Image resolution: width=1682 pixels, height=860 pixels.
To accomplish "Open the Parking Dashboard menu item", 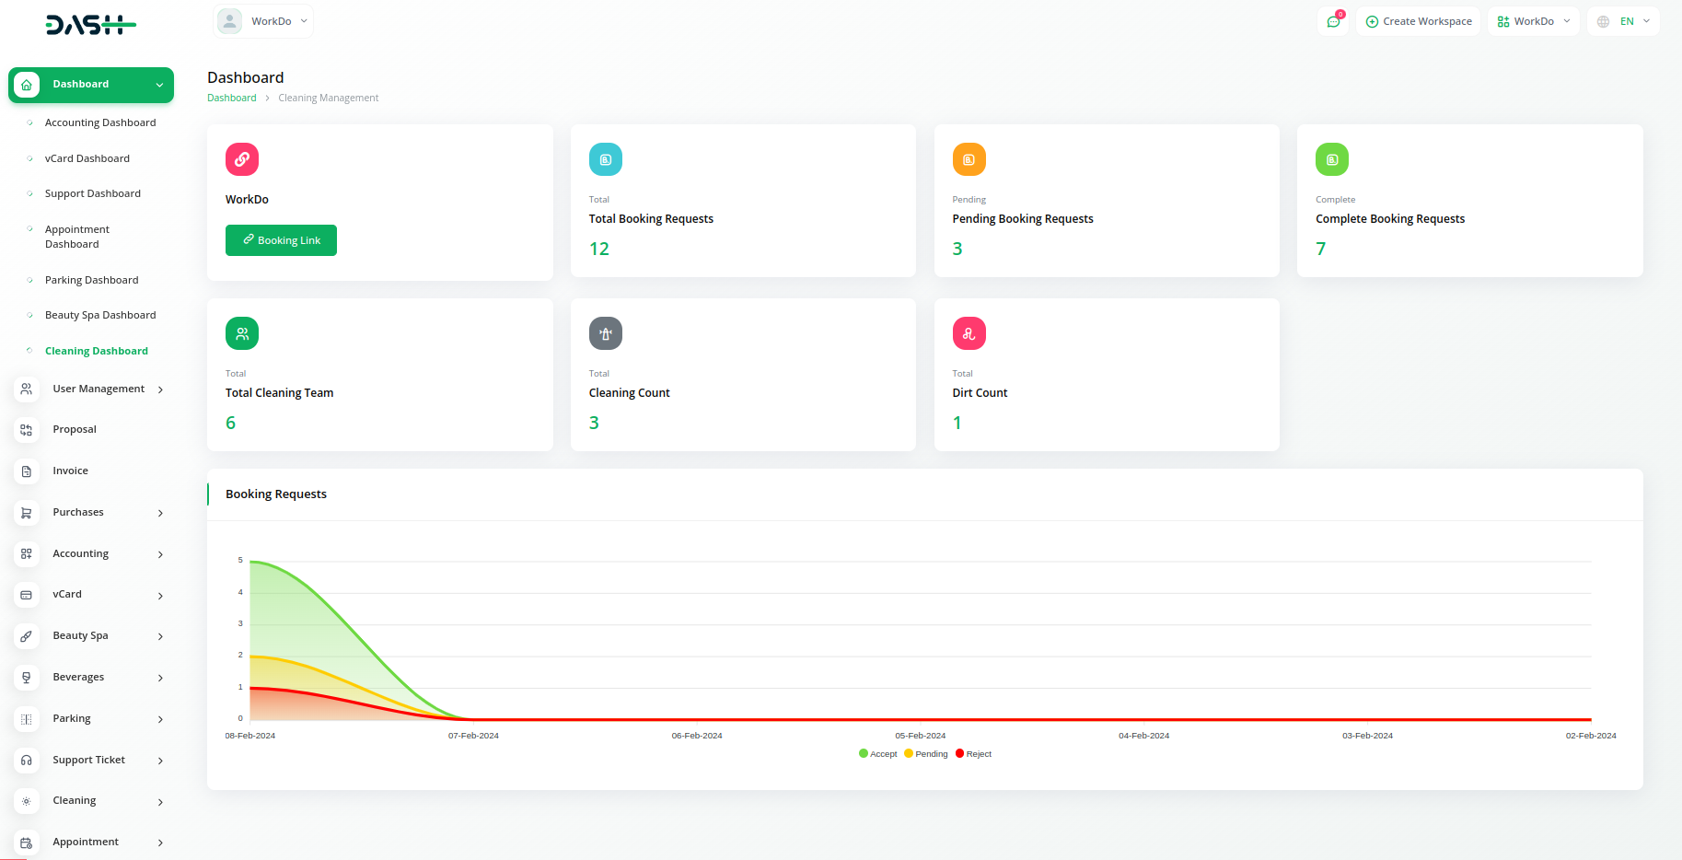I will pos(91,280).
